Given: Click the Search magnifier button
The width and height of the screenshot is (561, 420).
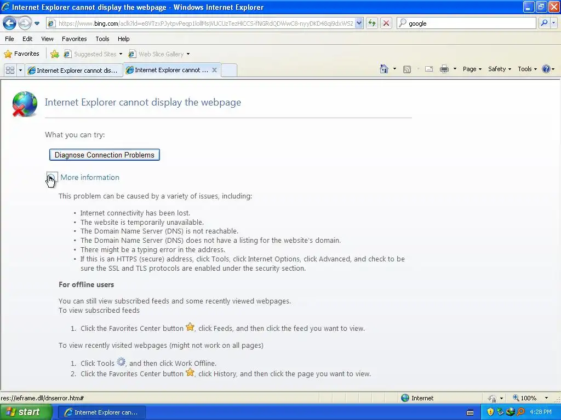Looking at the screenshot, I should [x=544, y=23].
